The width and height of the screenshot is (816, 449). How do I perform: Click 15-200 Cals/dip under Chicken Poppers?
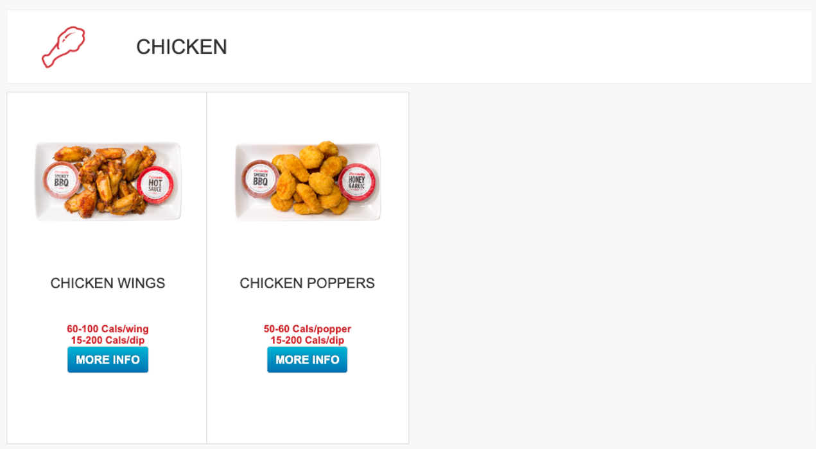[x=308, y=340]
